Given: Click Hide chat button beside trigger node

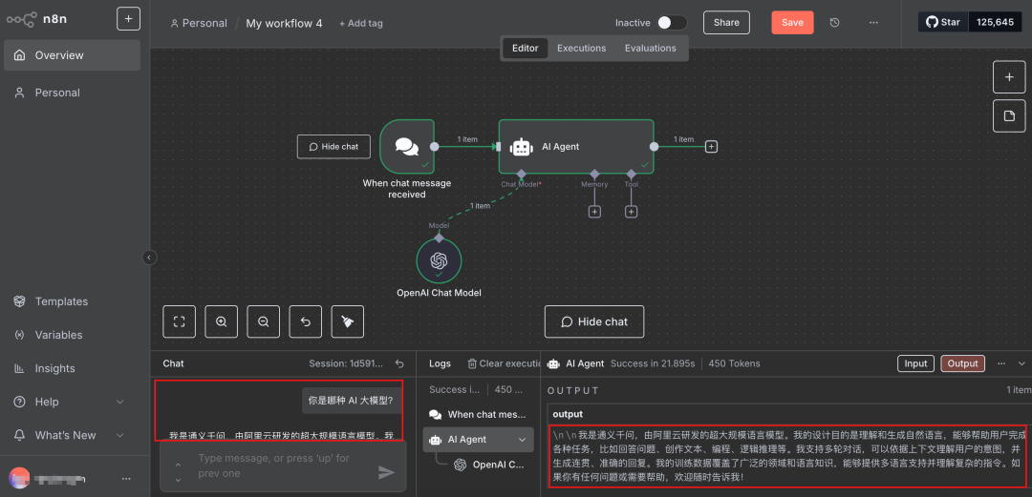Looking at the screenshot, I should [x=333, y=147].
